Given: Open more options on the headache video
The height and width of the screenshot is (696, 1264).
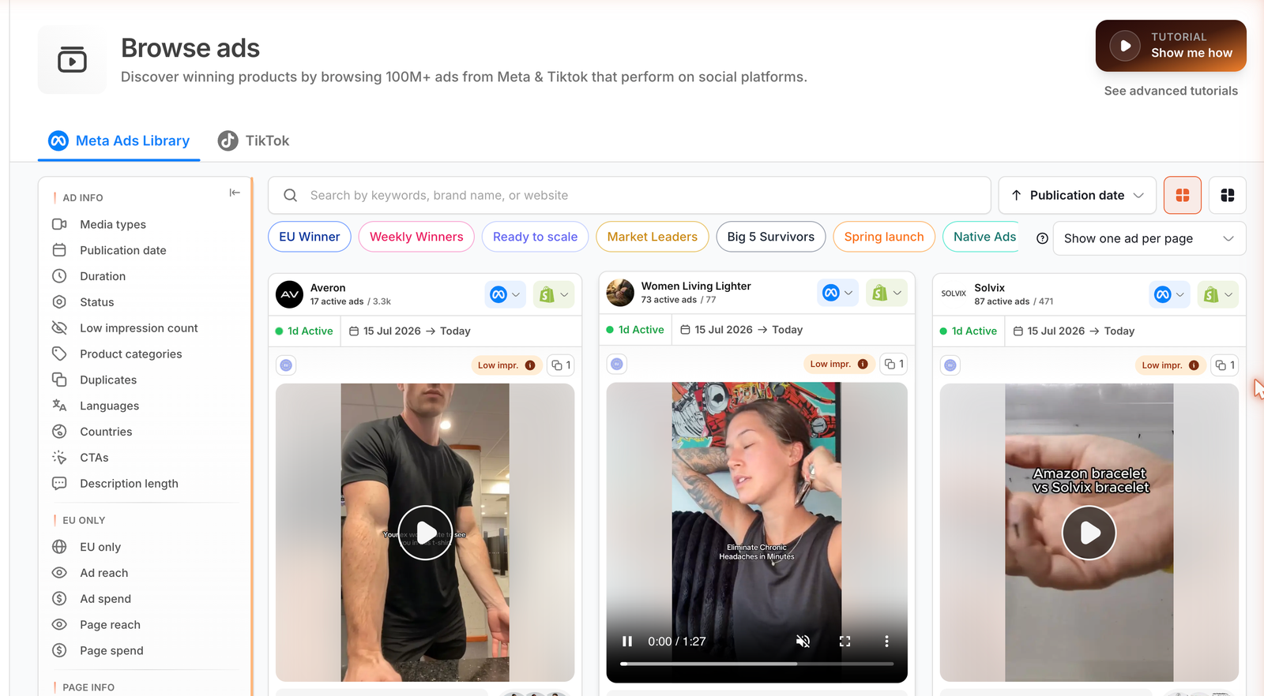Looking at the screenshot, I should (886, 642).
